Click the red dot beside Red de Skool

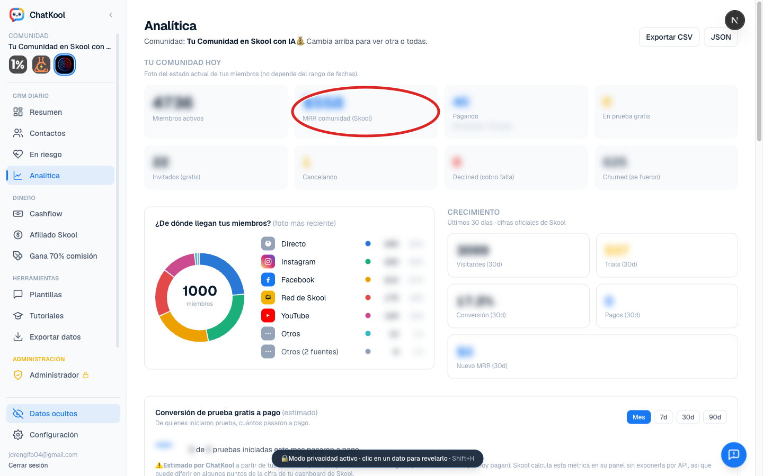368,298
